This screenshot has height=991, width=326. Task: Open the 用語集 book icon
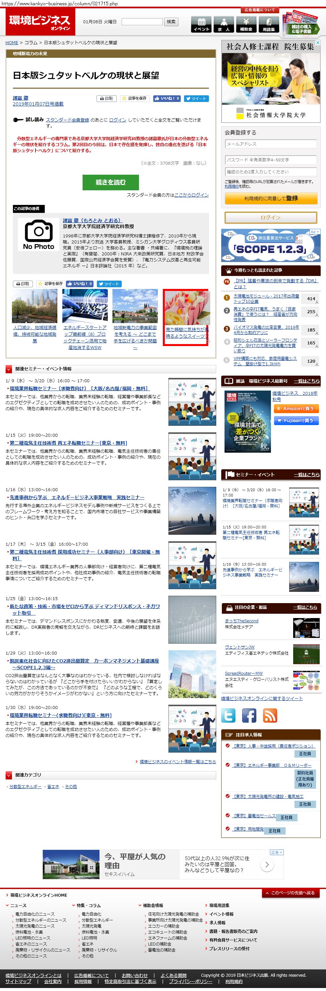[x=268, y=24]
